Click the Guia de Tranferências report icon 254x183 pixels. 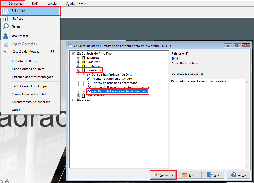coord(89,74)
